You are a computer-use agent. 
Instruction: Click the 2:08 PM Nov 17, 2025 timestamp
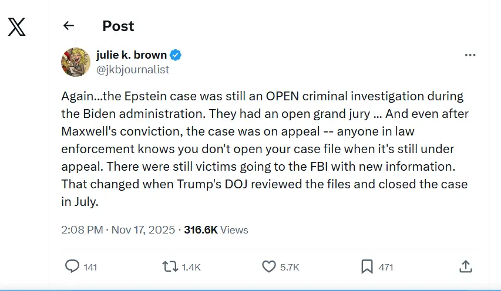[x=118, y=230]
